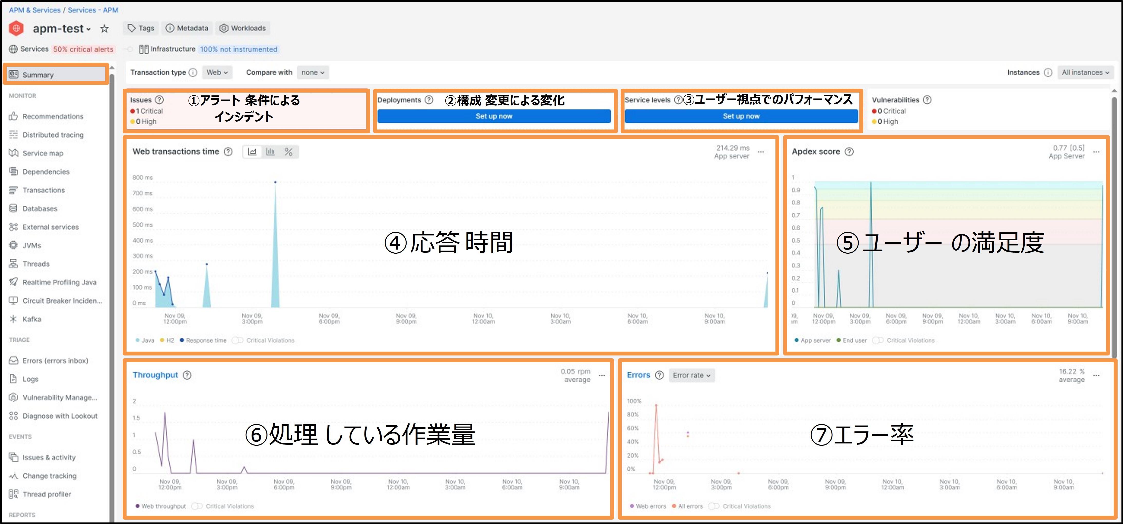Click the Threads icon in sidebar

[x=14, y=263]
